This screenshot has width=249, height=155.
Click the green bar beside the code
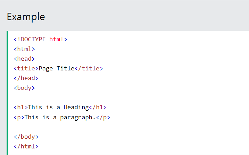[x=7, y=93]
